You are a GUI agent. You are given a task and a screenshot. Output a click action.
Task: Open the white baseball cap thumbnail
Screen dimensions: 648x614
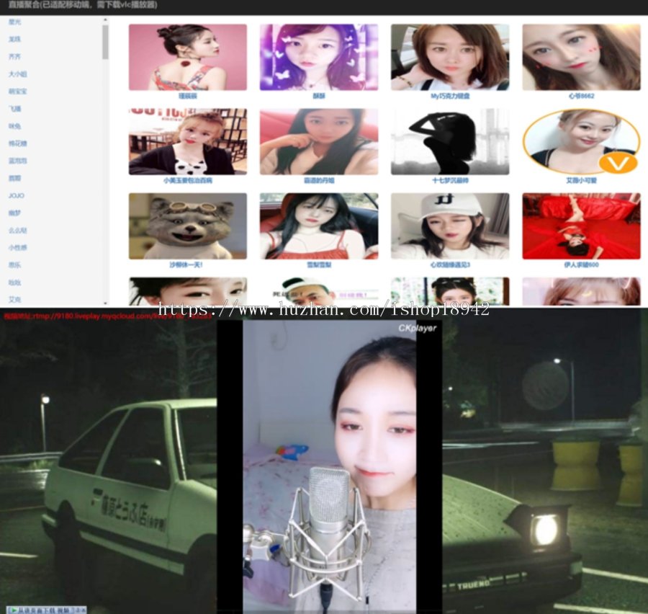pos(450,226)
